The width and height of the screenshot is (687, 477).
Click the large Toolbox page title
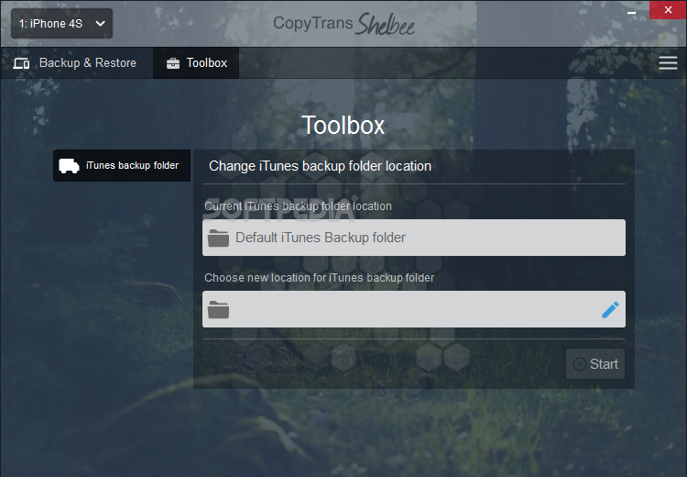(x=343, y=125)
